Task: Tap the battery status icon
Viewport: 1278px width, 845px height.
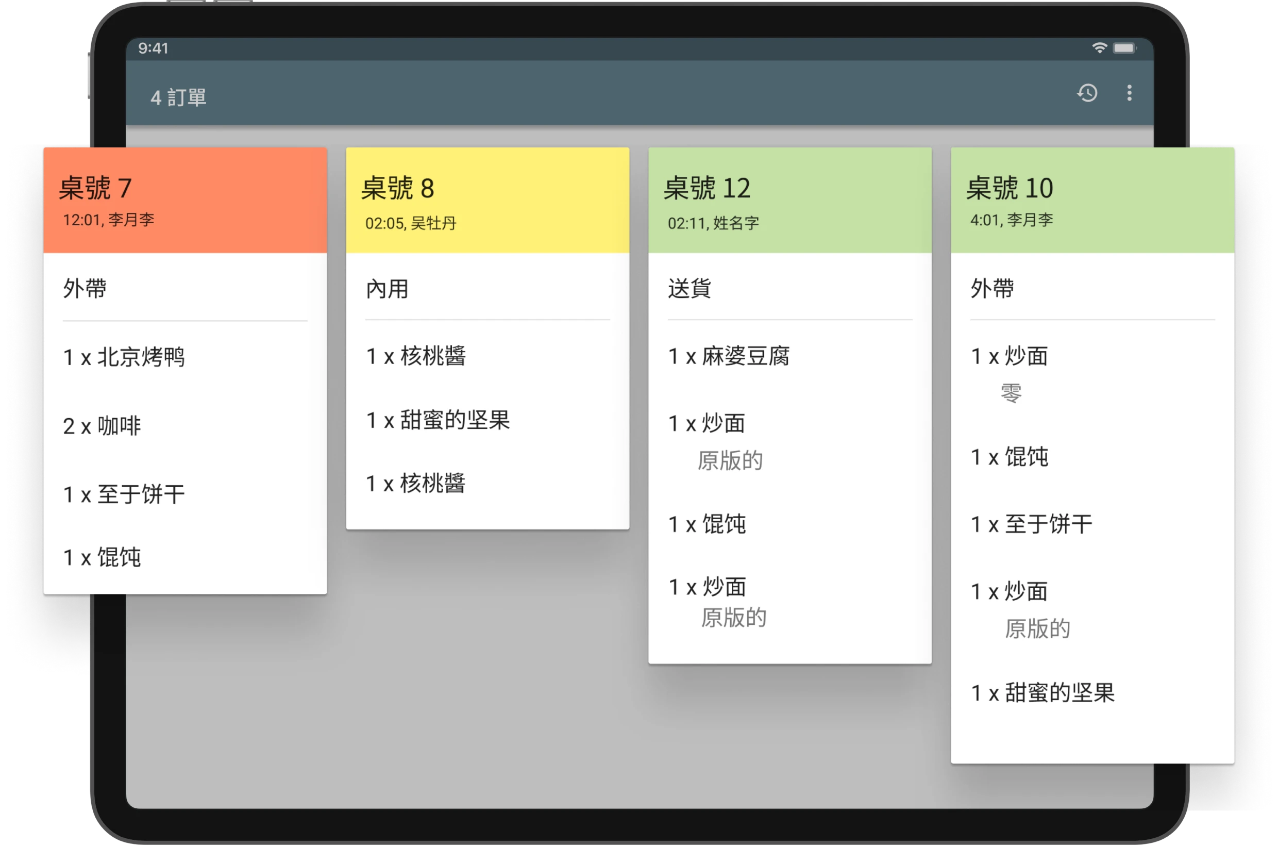Action: point(1124,48)
